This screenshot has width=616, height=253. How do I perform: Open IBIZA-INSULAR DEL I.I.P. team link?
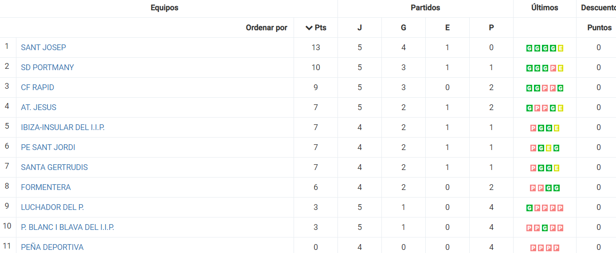(63, 127)
